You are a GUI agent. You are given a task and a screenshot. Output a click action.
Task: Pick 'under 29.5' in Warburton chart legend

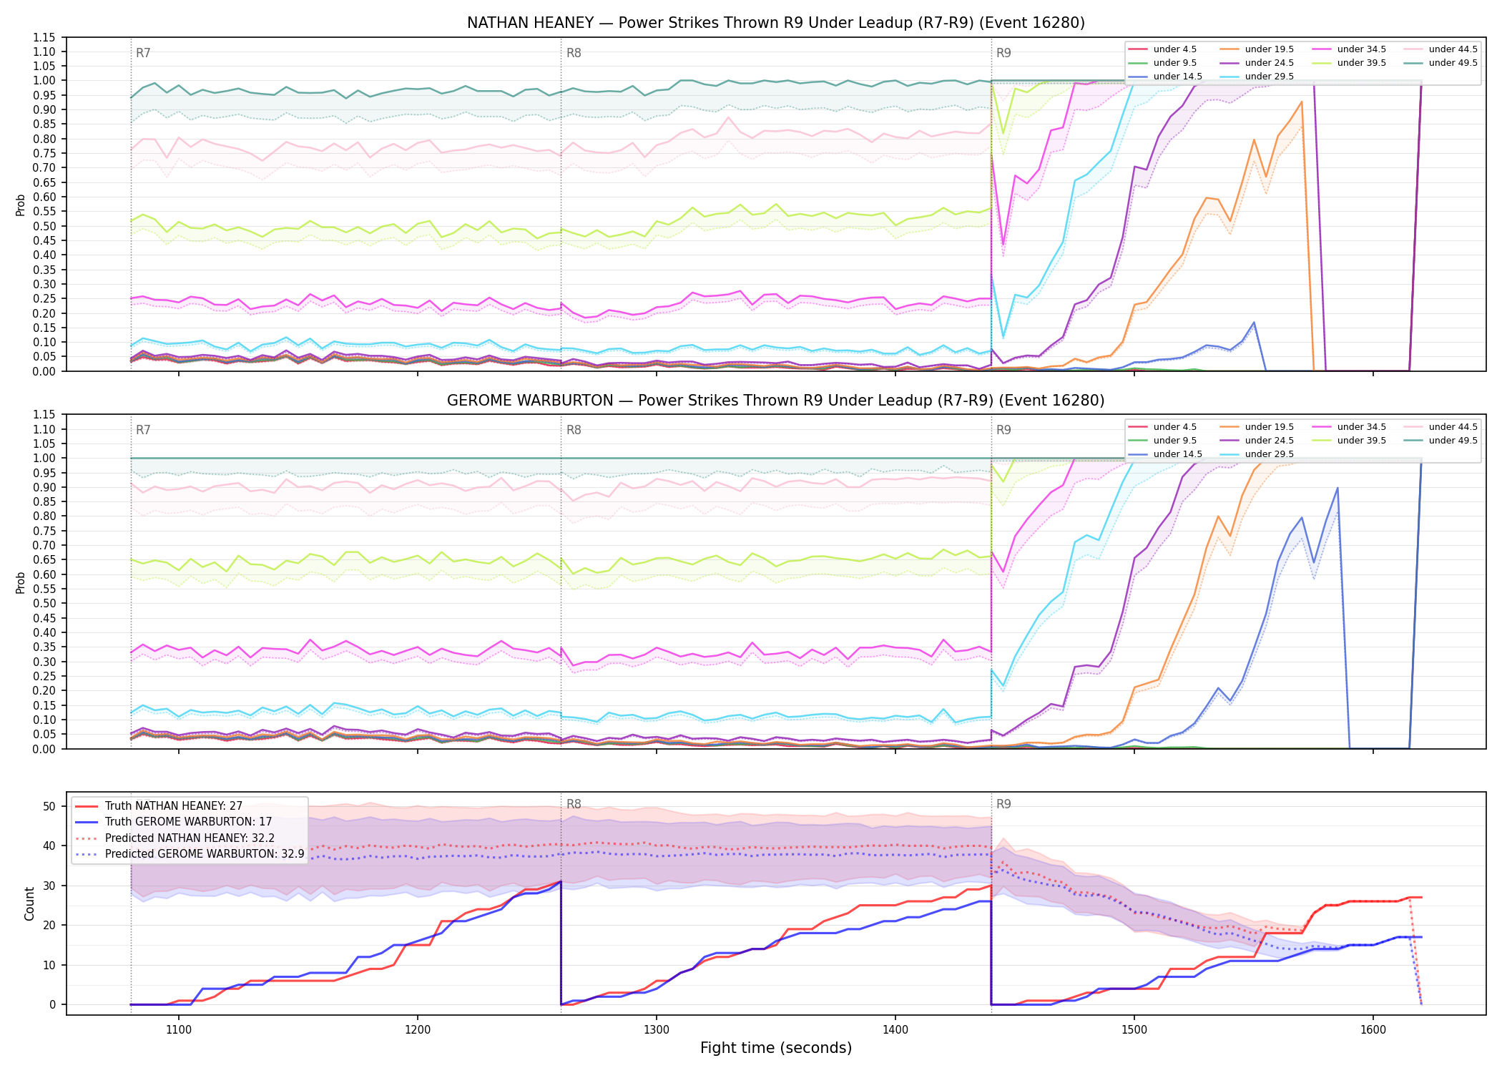click(1257, 454)
